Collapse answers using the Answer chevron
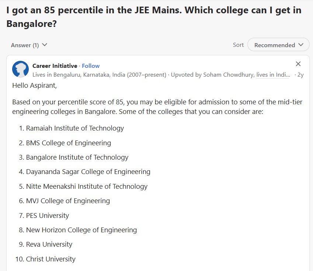Image resolution: width=313 pixels, height=271 pixels. tap(45, 45)
